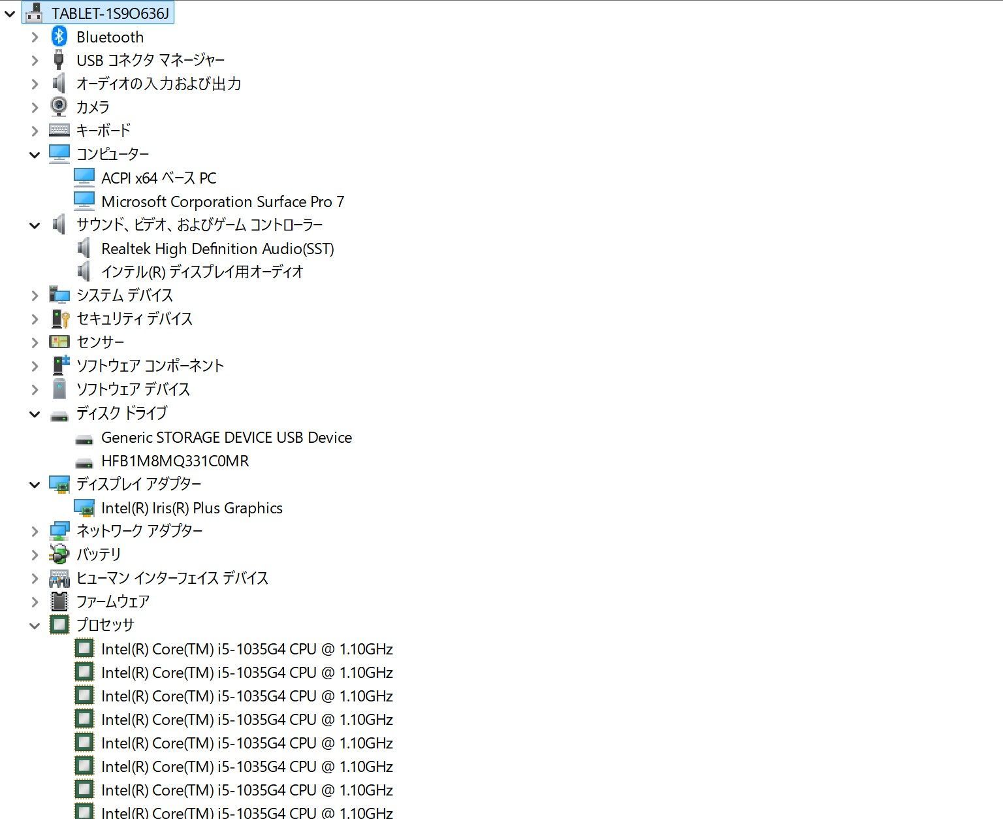Click the キーボード keyboard icon
This screenshot has width=1003, height=819.
pyautogui.click(x=59, y=131)
